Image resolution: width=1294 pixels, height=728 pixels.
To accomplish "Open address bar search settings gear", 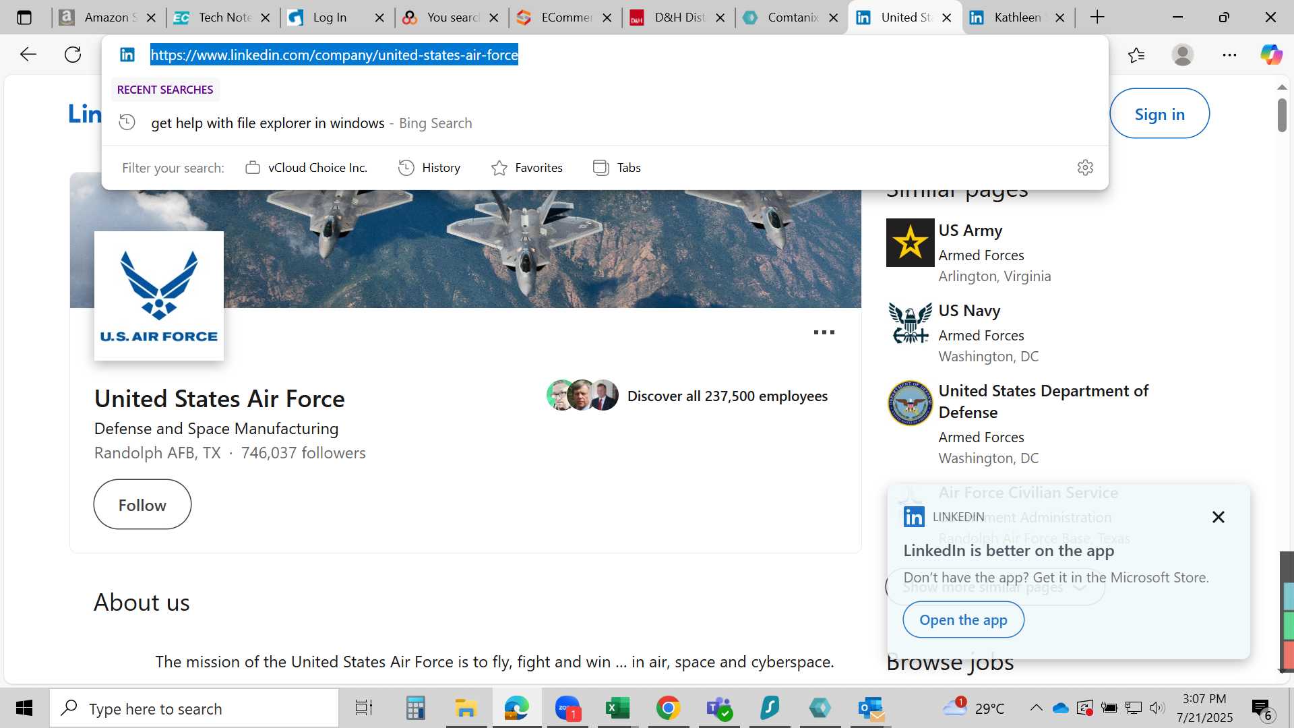I will [x=1085, y=167].
